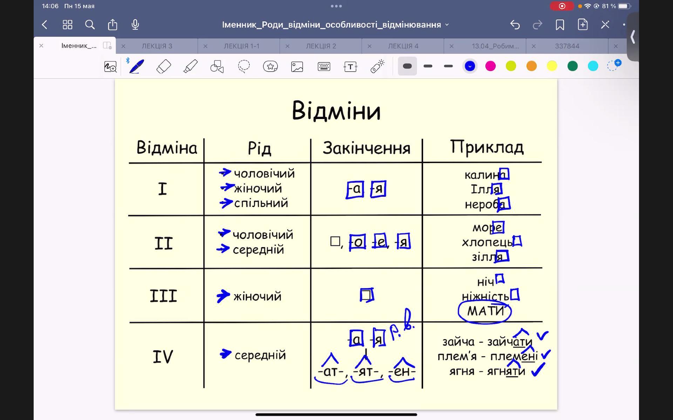Select the Highlighter tool
The image size is (673, 420).
pyautogui.click(x=190, y=66)
